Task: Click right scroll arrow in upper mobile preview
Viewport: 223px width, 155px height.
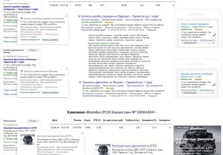Action: (x=213, y=43)
